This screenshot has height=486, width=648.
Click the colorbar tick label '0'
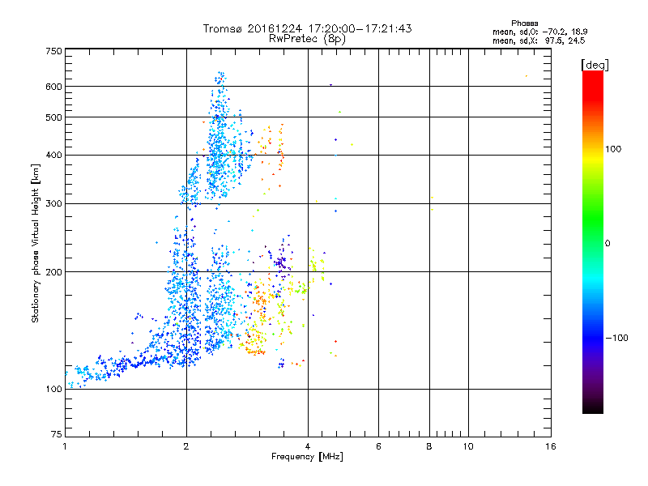607,244
